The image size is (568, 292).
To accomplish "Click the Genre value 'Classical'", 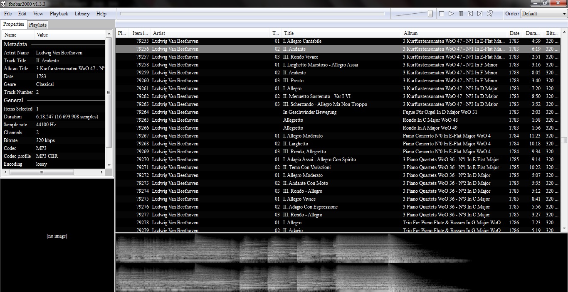I will pos(45,84).
